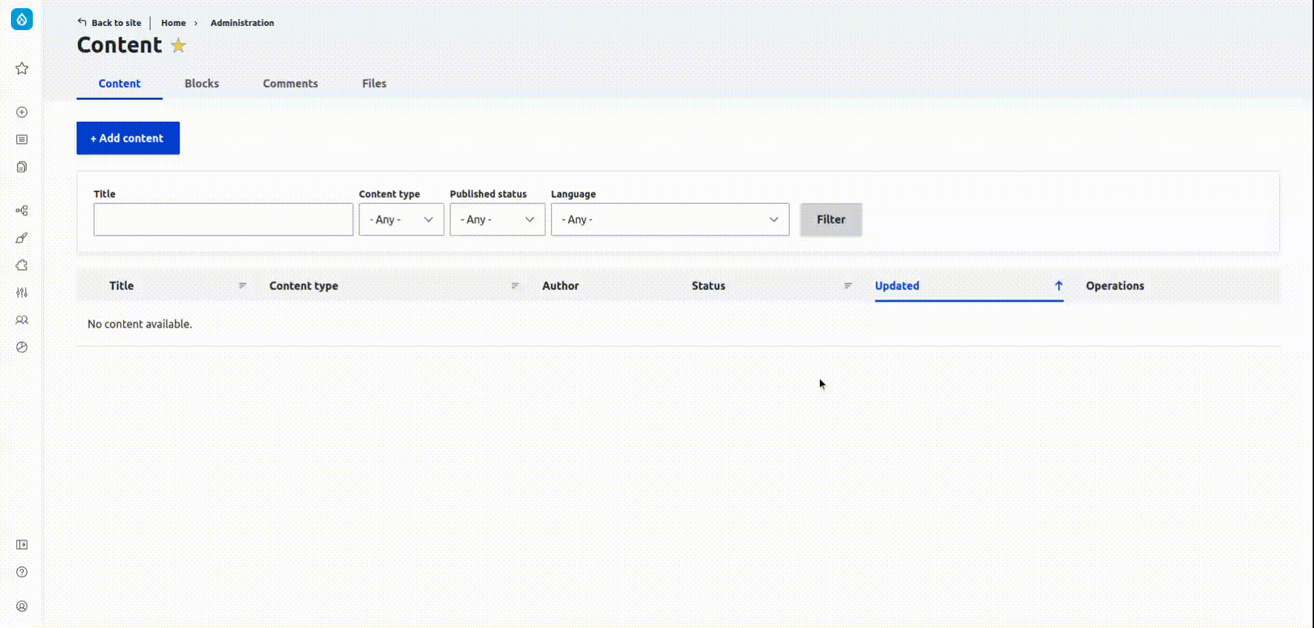This screenshot has height=628, width=1314.
Task: Open the Help question-mark sidebar icon
Action: tap(22, 572)
